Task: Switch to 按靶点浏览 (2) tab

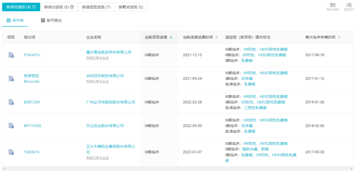Action: (x=131, y=7)
